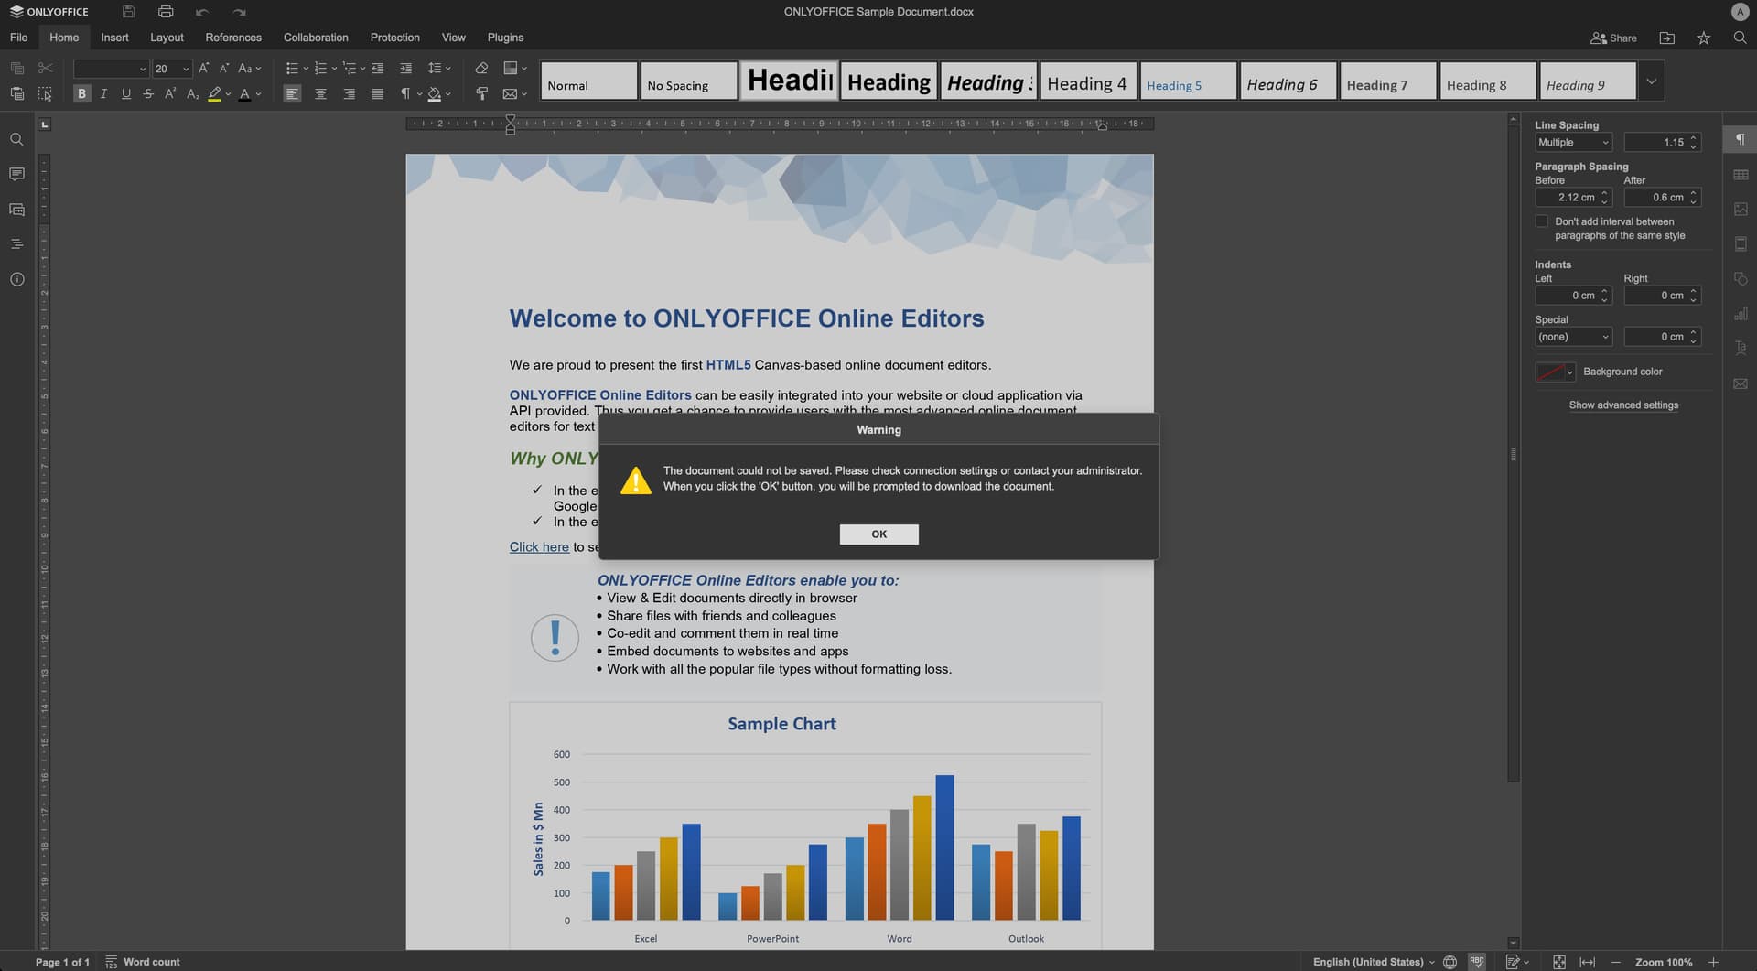This screenshot has height=971, width=1757.
Task: Open Header and footer settings icon
Action: (x=1741, y=243)
